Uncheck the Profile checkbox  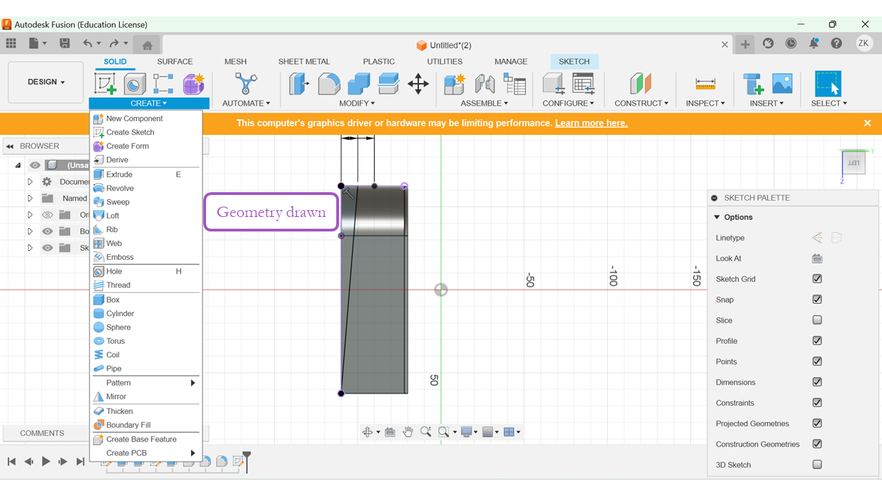[x=817, y=341]
